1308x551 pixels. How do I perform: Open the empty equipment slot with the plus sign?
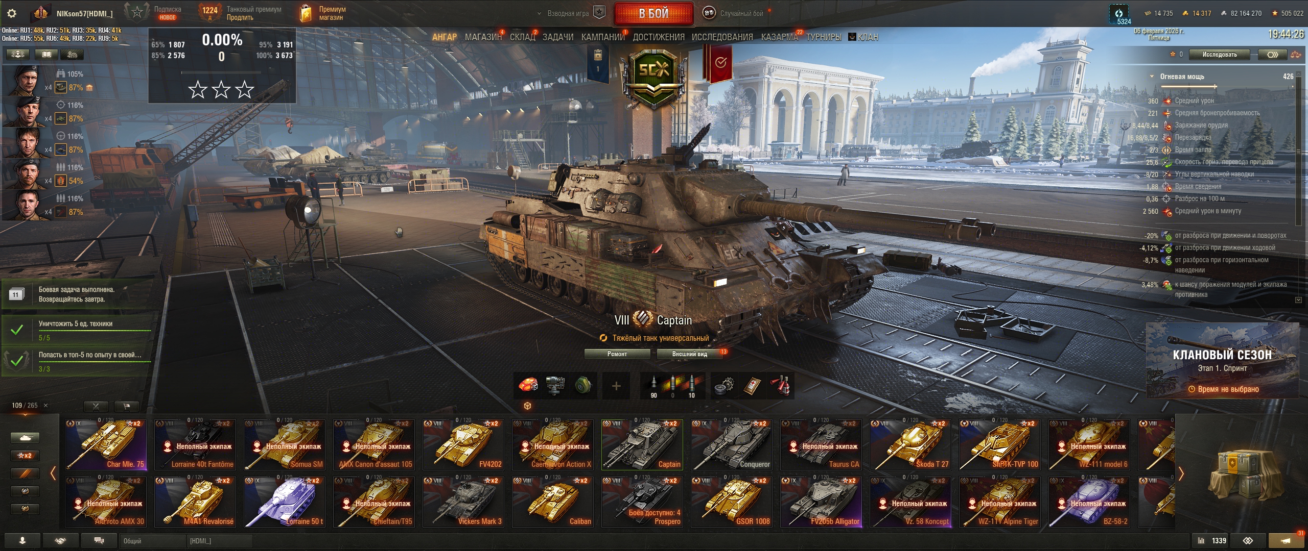tap(616, 386)
